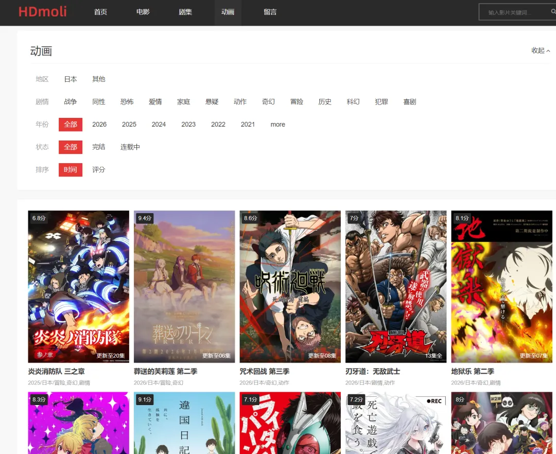The image size is (556, 454).
Task: Open 葬送的芙莉莲 第二季 poster
Action: pos(184,287)
